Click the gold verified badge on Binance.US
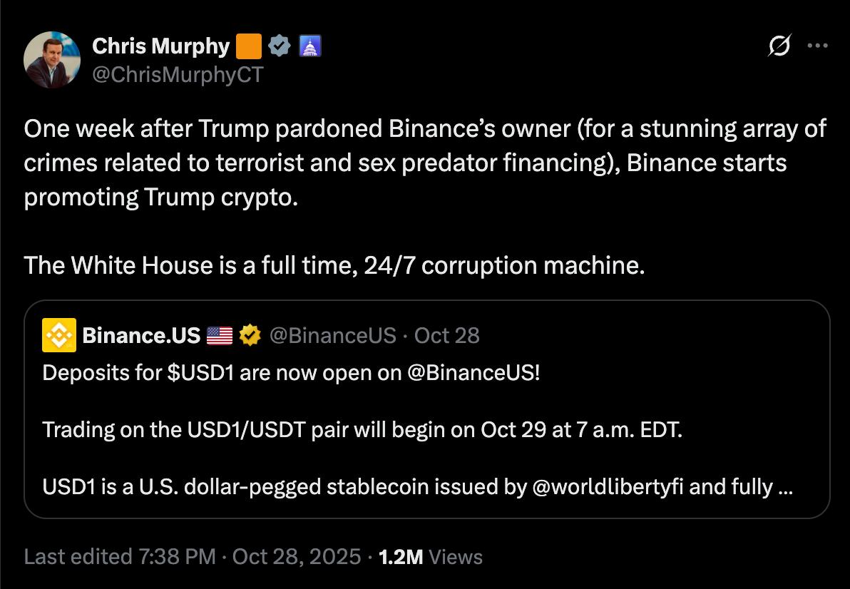Image resolution: width=850 pixels, height=589 pixels. [x=250, y=335]
